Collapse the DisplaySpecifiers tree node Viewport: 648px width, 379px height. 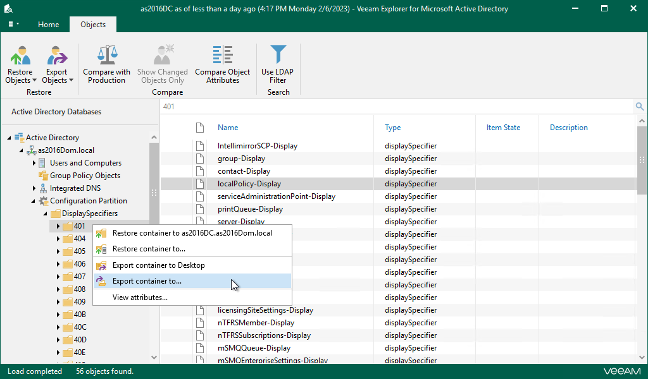[46, 214]
